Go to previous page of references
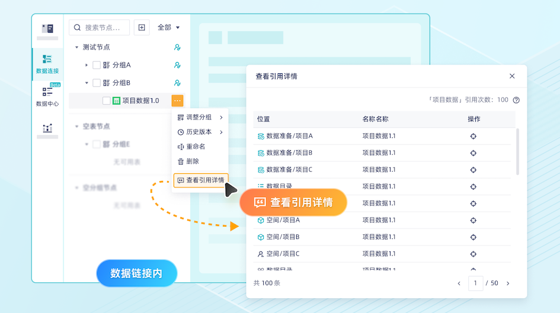This screenshot has height=313, width=560. coord(459,283)
